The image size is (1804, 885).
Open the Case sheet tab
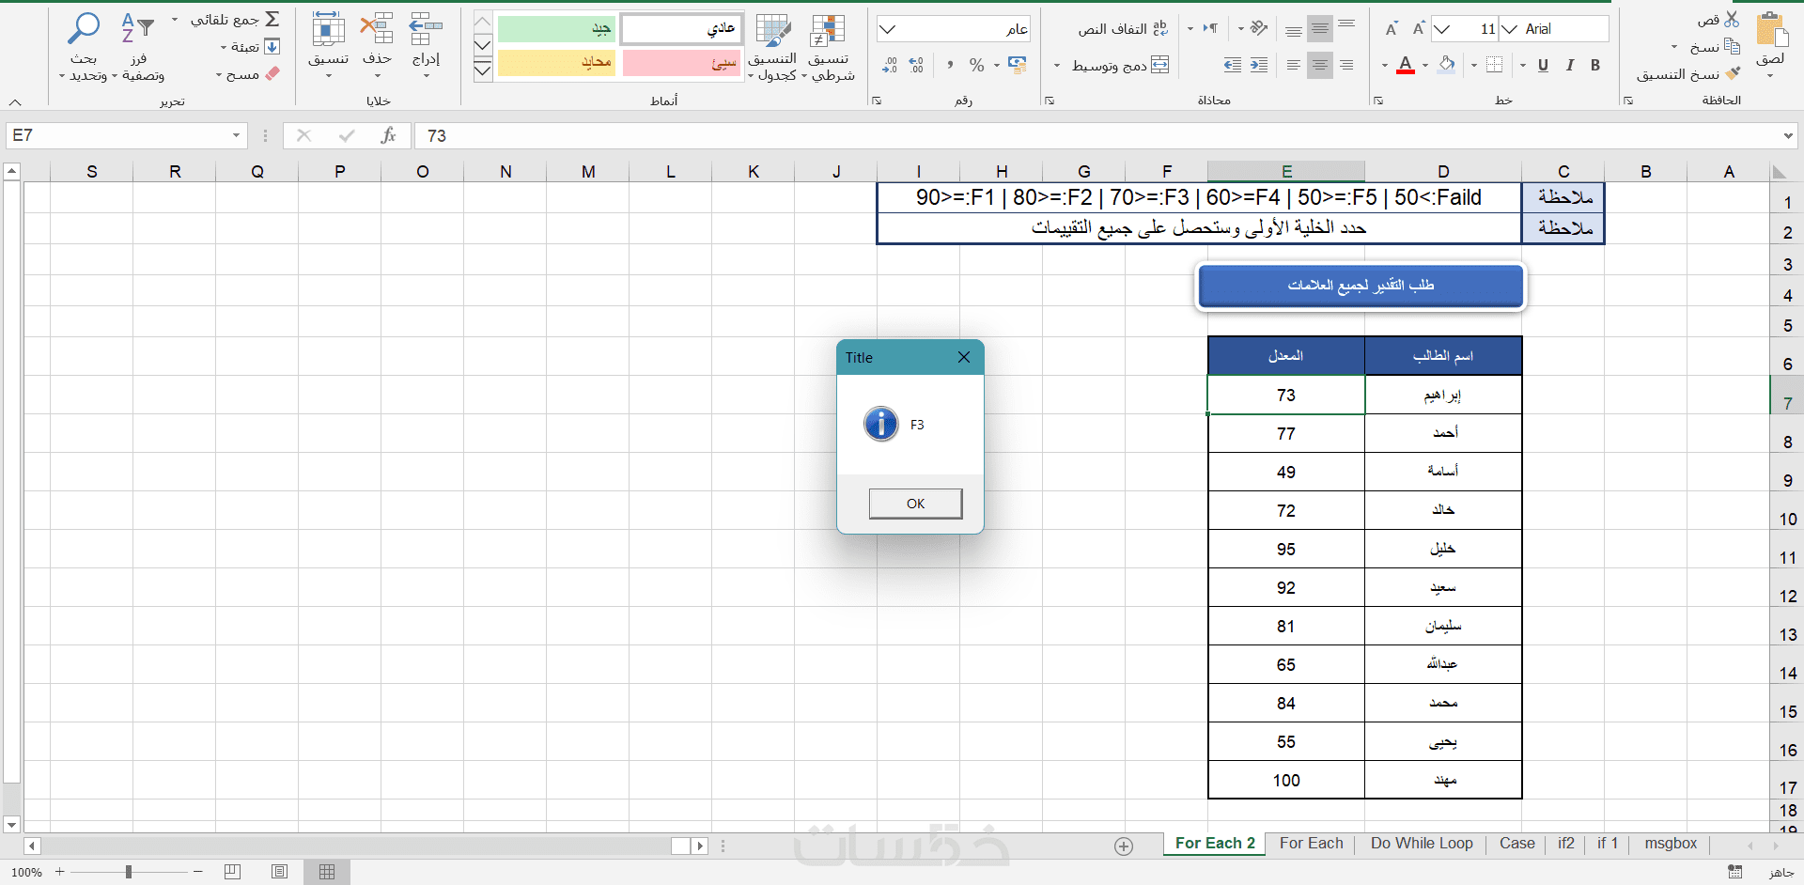(1516, 844)
